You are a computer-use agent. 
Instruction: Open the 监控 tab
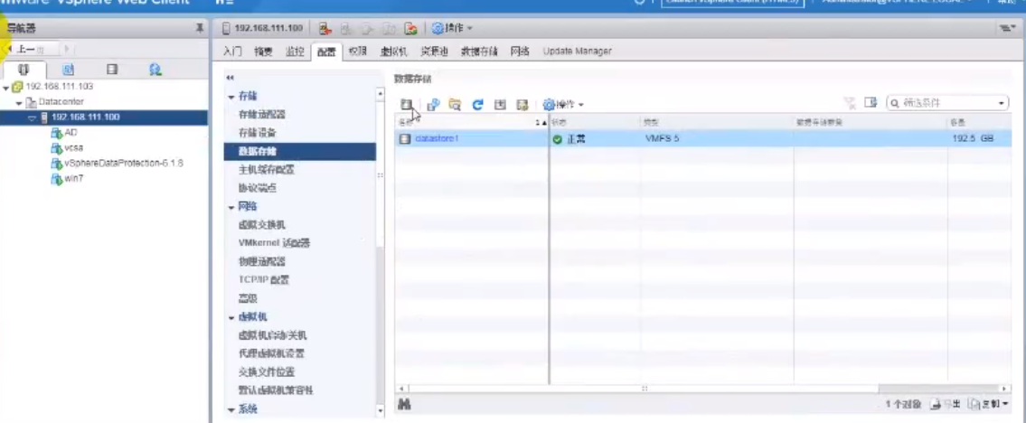(x=295, y=51)
